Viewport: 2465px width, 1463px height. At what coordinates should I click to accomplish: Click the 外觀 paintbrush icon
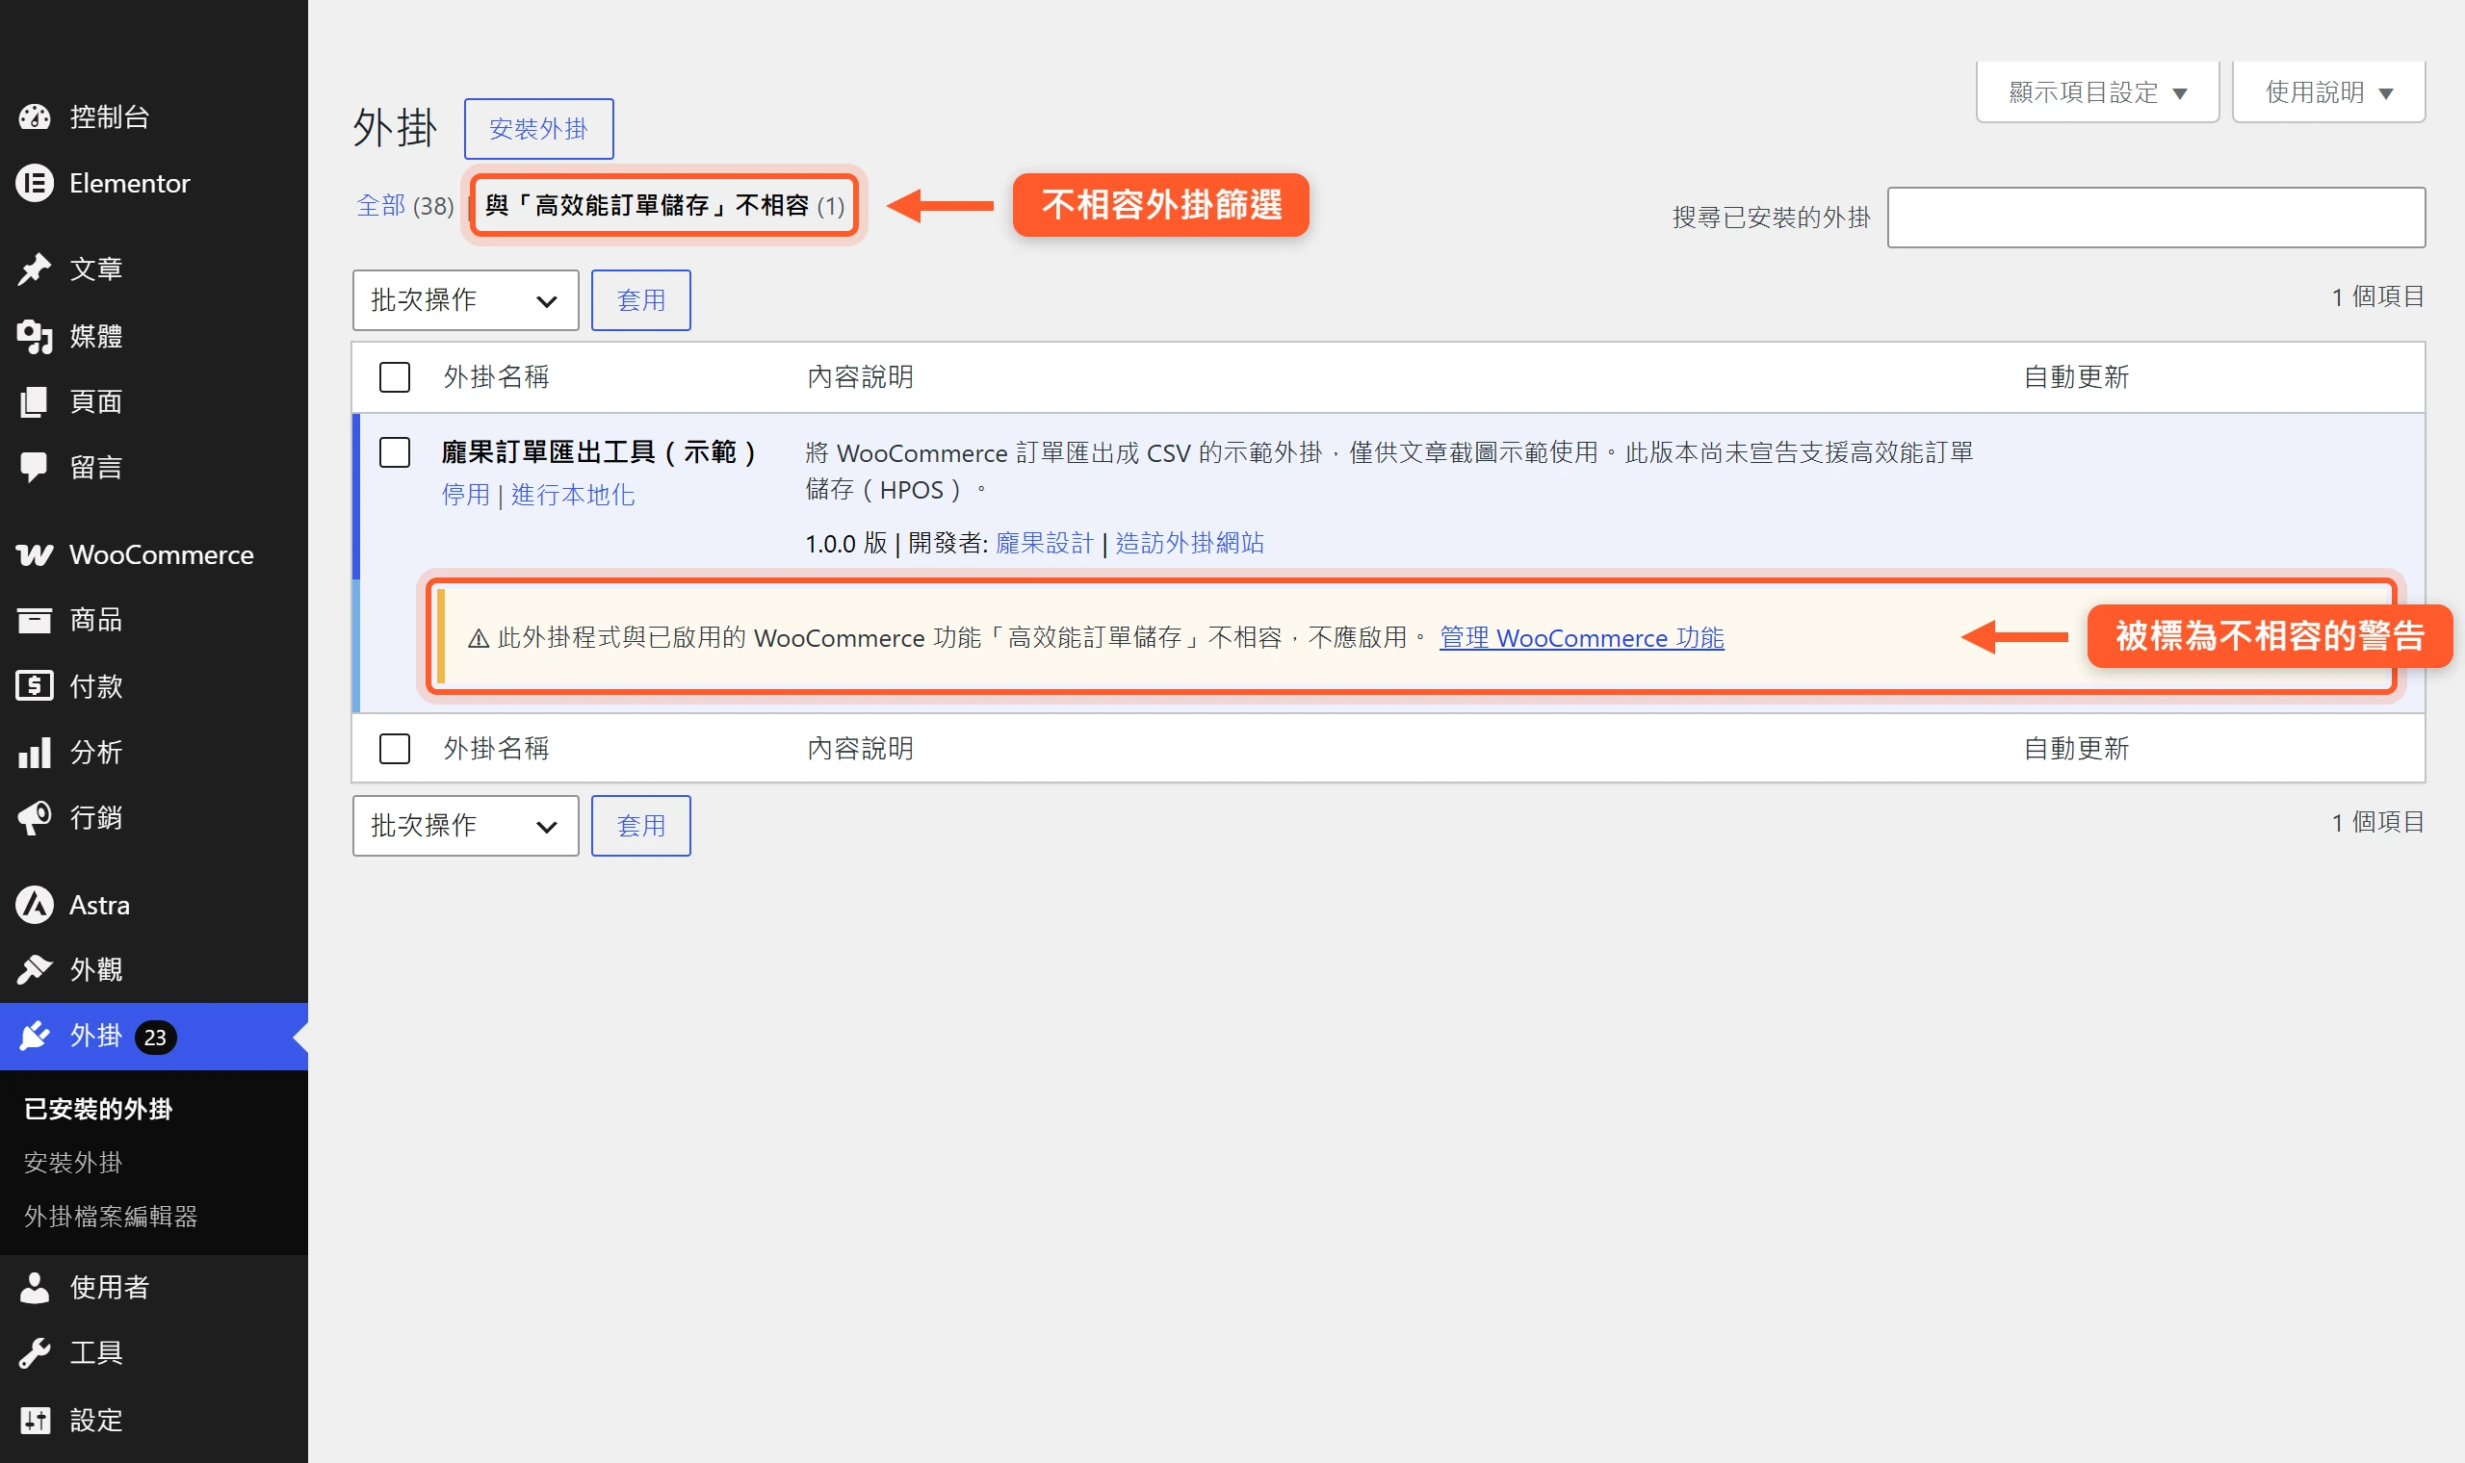[x=35, y=970]
